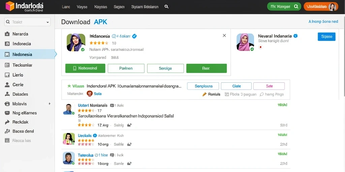Viewport: 345px width, 172px height.
Task: Click the search magnifier in top navigation
Action: point(166,7)
